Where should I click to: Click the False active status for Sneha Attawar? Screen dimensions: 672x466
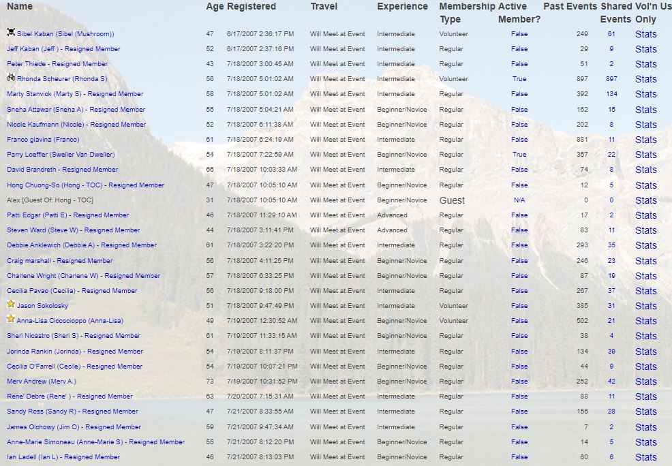(x=519, y=110)
